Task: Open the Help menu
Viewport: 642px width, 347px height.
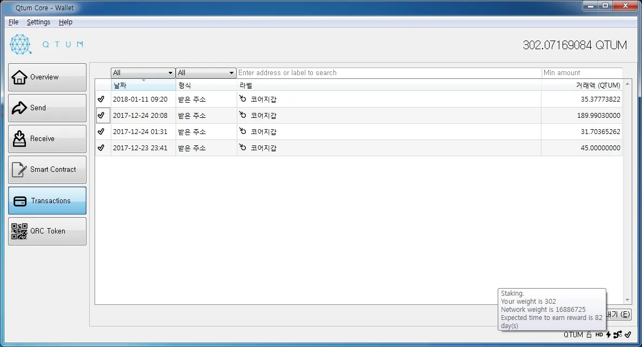Action: 65,22
